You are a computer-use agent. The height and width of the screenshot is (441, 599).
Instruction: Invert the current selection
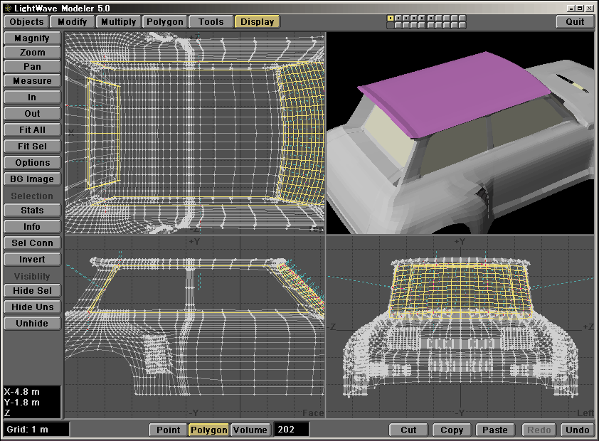point(32,260)
